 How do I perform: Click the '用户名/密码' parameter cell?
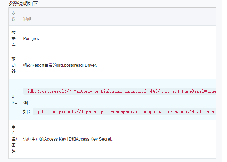(x=14, y=139)
